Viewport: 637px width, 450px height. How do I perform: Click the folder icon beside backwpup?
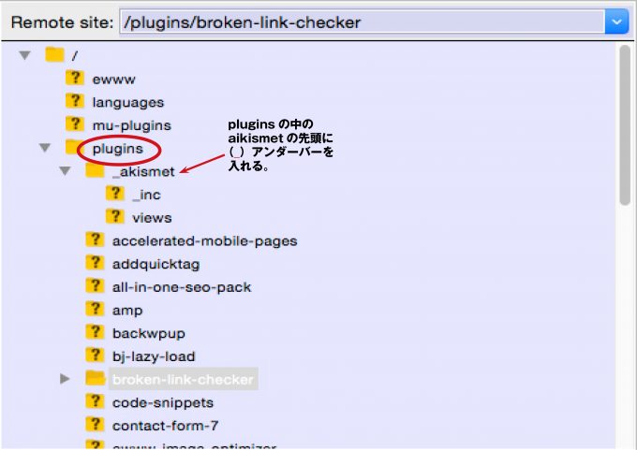click(95, 332)
